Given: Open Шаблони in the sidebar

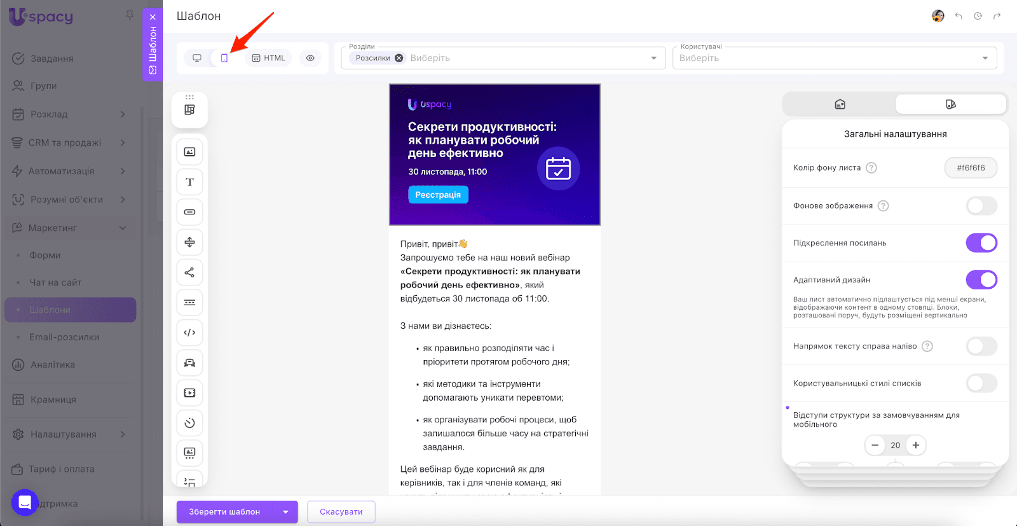Looking at the screenshot, I should (x=70, y=310).
